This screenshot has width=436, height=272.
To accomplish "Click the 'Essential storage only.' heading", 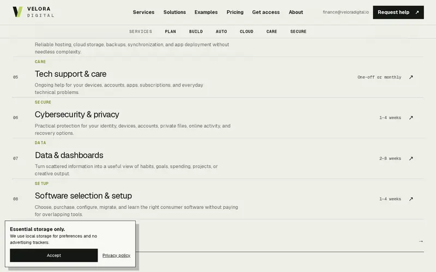I will click(37, 229).
